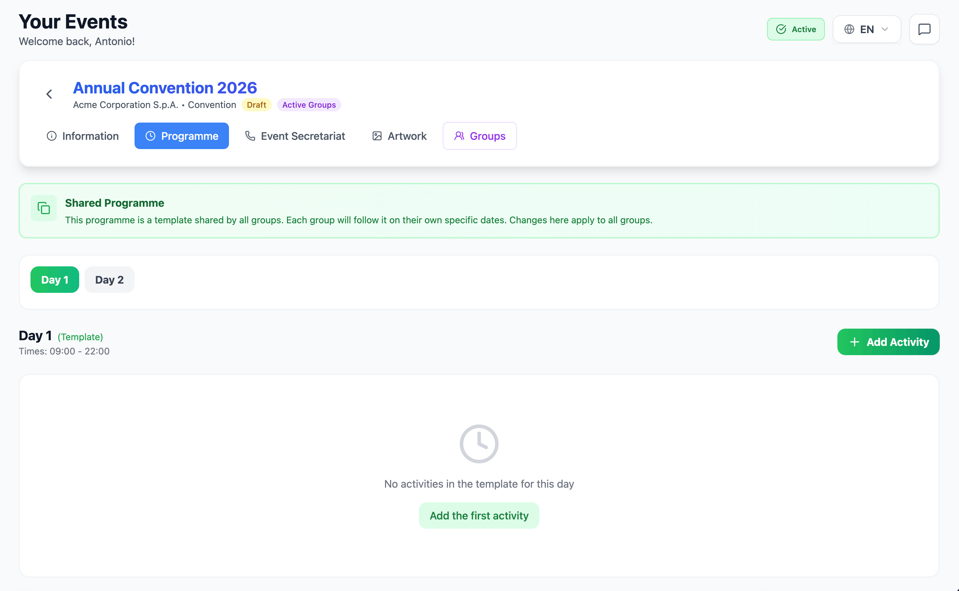Image resolution: width=959 pixels, height=591 pixels.
Task: Click the No activities in the template message
Action: (479, 484)
